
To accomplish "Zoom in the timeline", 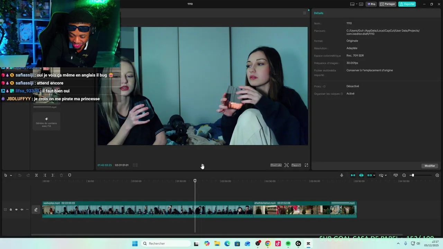I will point(437,175).
